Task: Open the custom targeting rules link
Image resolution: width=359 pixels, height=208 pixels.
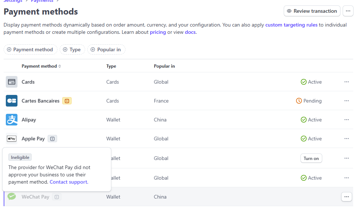Action: point(291,25)
